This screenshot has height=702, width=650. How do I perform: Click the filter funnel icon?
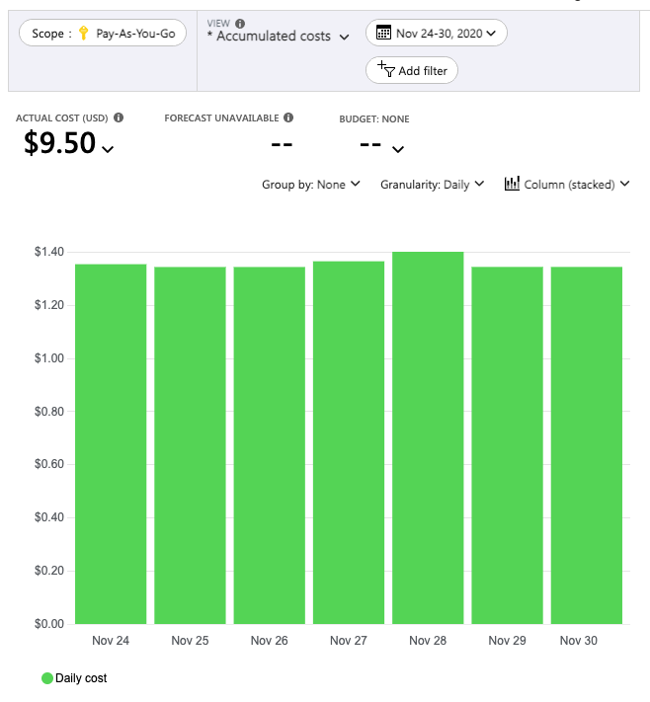pyautogui.click(x=386, y=69)
